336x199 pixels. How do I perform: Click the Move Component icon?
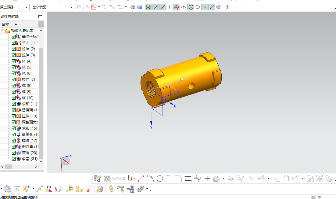40,189
